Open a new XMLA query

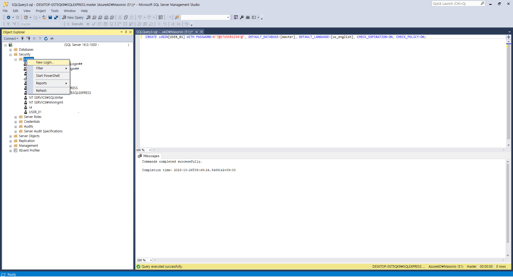[106, 17]
